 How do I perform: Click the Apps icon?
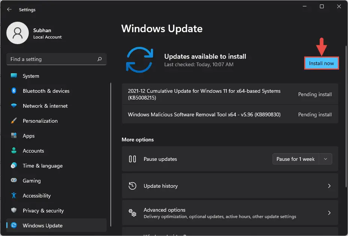(x=14, y=135)
